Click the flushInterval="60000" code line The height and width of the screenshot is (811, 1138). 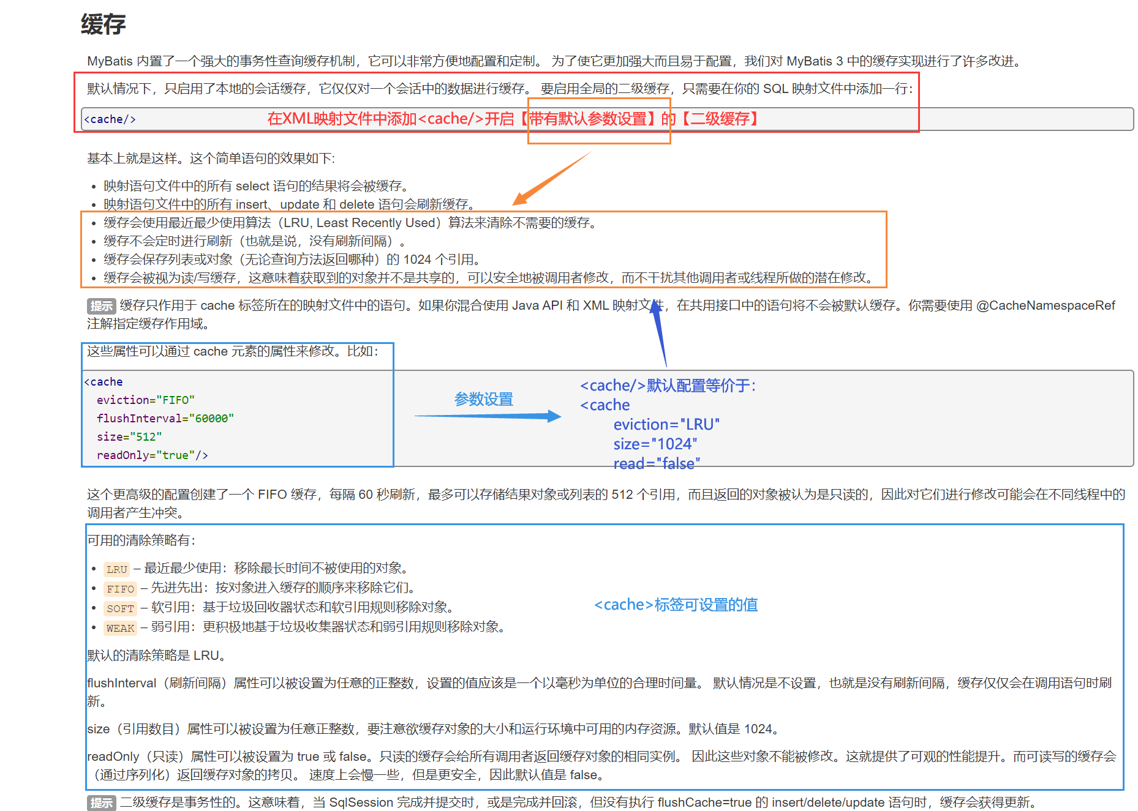coord(165,418)
